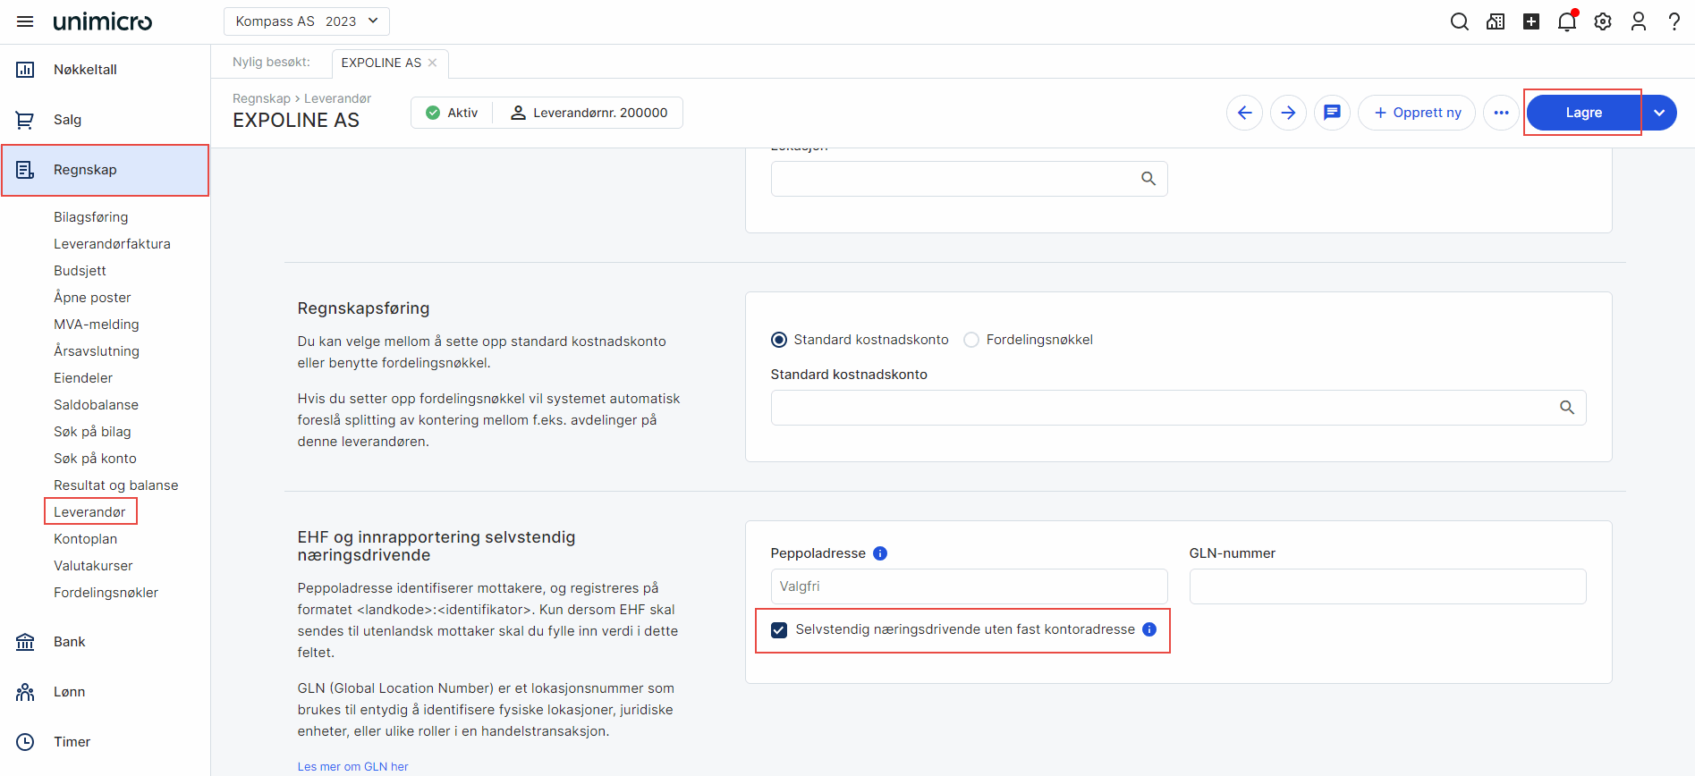Click the GLN-nummer input field
Screen dimensions: 1695x776
click(x=1386, y=586)
